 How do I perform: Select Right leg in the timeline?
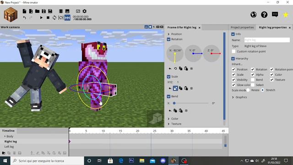click(11, 142)
